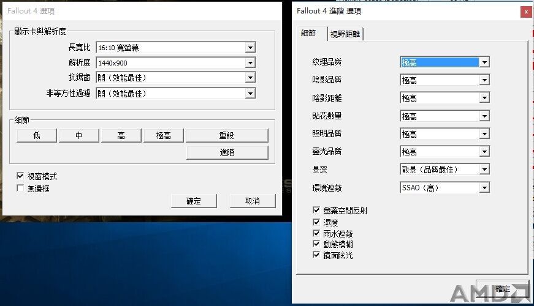Open the 長寬比 aspect ratio dropdown
Image resolution: width=534 pixels, height=306 pixels.
click(176, 48)
